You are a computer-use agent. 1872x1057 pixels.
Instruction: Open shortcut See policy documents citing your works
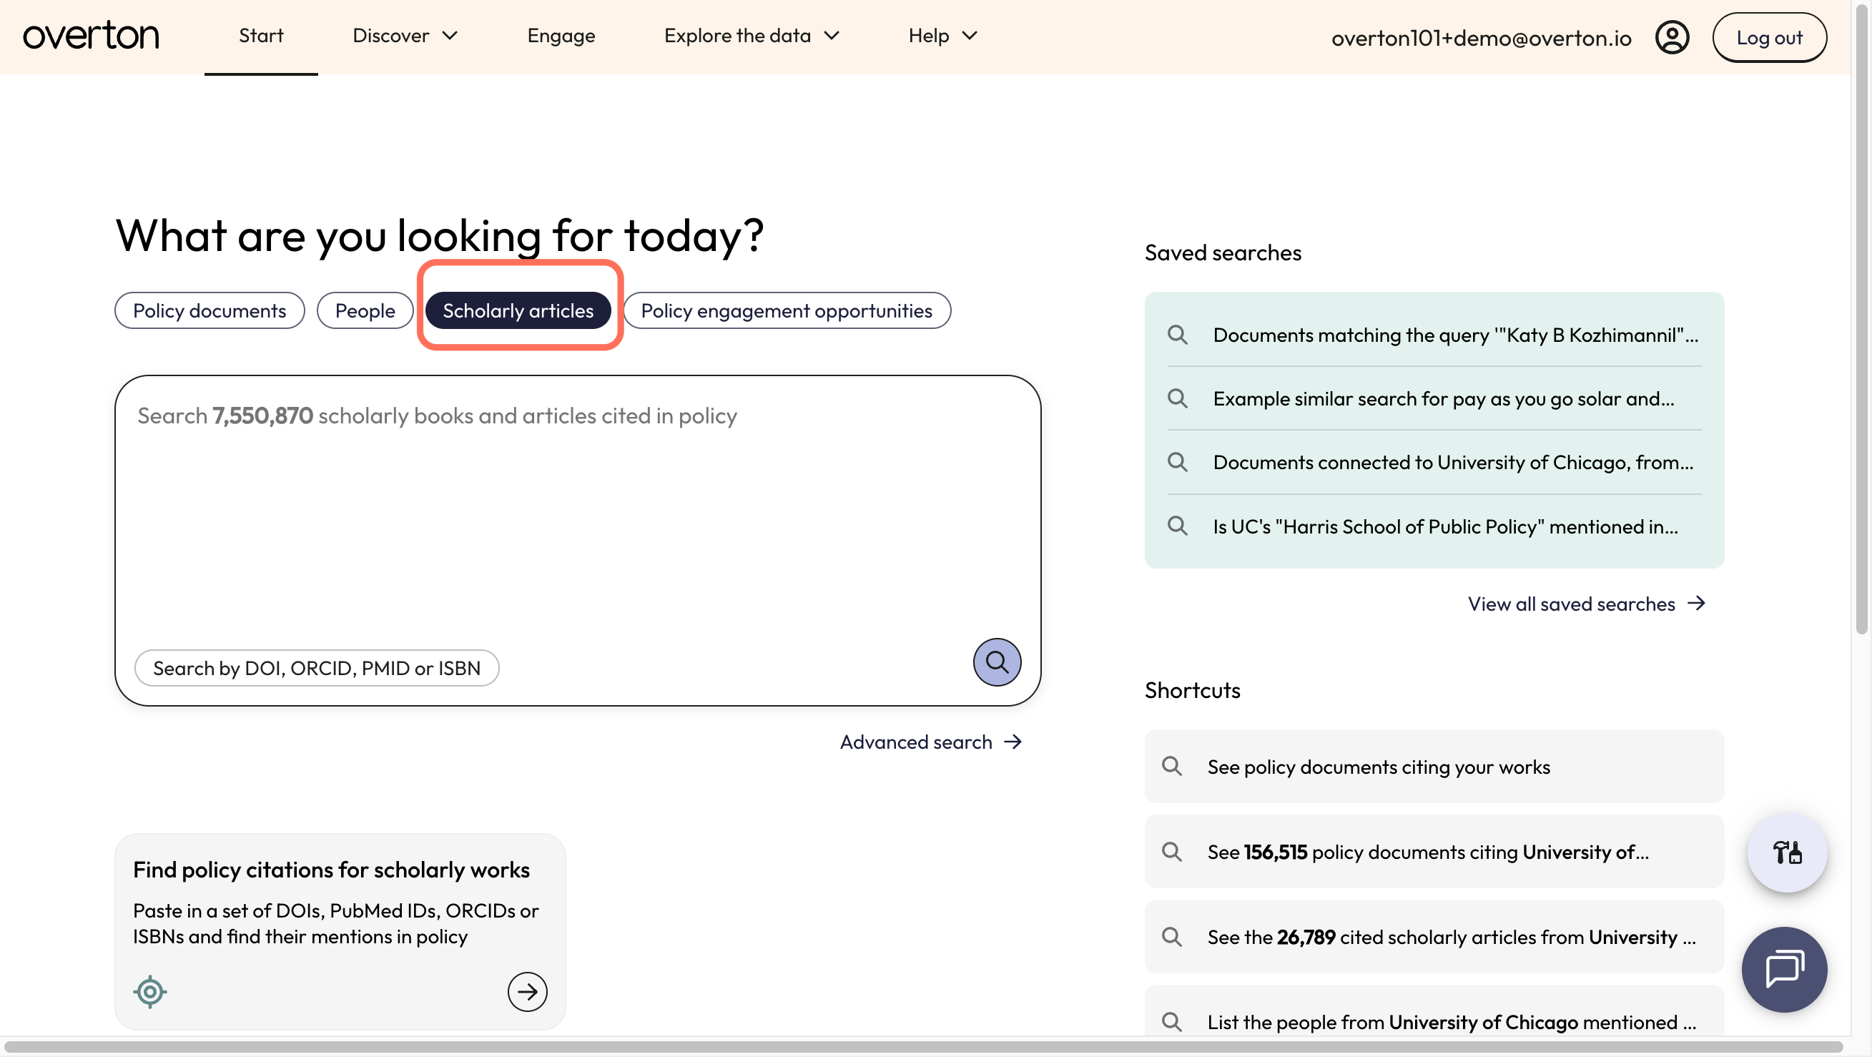[x=1434, y=765]
